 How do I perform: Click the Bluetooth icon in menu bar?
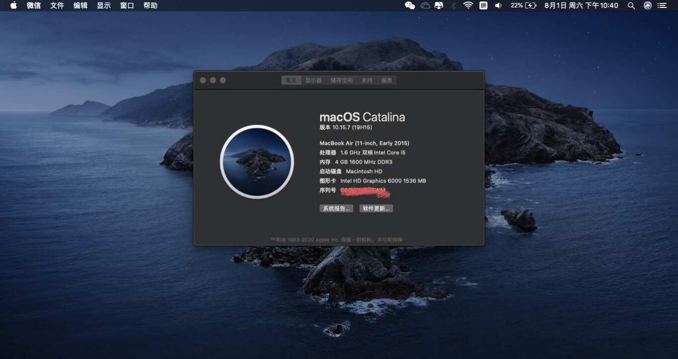(x=453, y=5)
